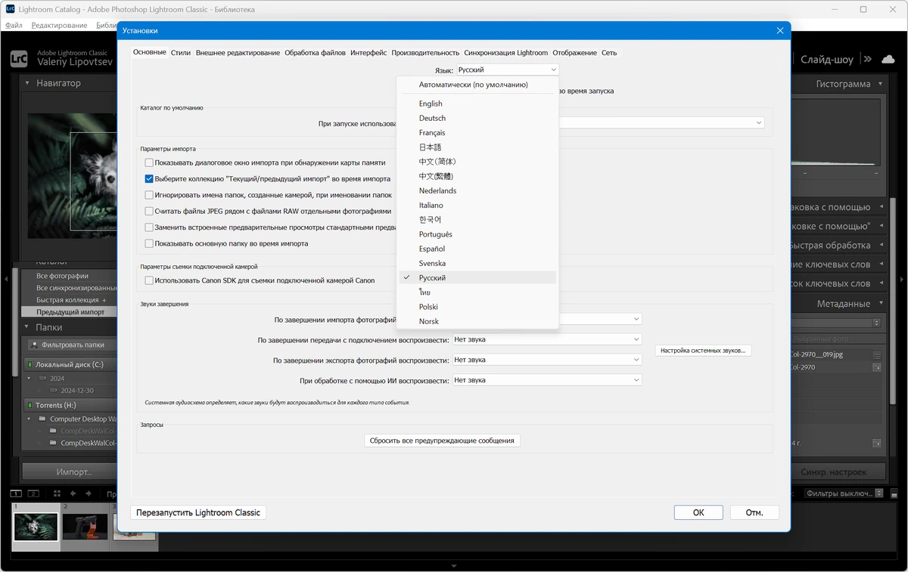Uncheck 'Текущий/предыдущий импорт' collection checkbox

pos(149,179)
